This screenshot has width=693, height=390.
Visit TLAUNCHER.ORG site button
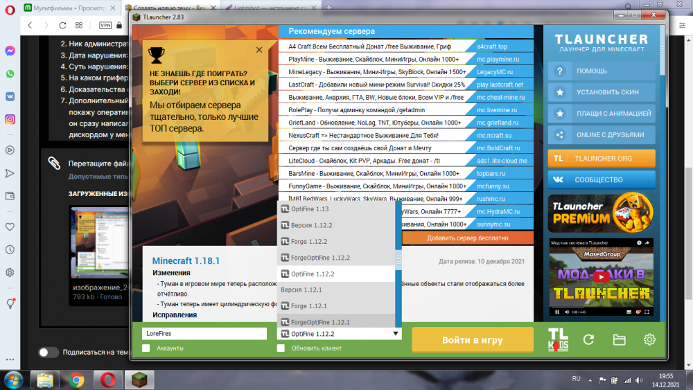(x=602, y=158)
